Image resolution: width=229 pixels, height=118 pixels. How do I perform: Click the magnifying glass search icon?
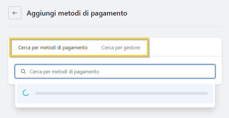pyautogui.click(x=23, y=71)
